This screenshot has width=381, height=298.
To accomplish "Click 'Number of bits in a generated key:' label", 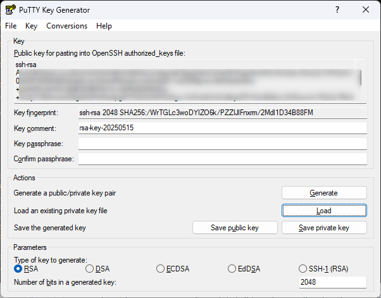I will click(65, 282).
